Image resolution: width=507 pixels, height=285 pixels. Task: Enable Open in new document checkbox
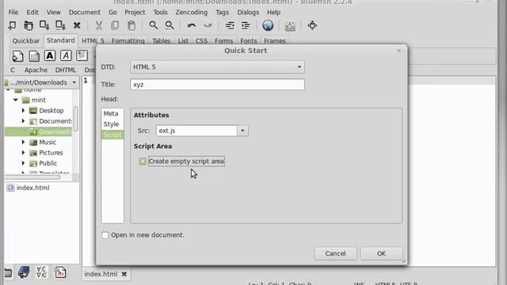pos(105,235)
